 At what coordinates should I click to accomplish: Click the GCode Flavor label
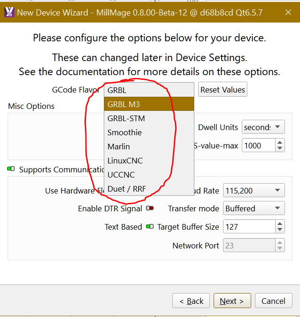(76, 90)
